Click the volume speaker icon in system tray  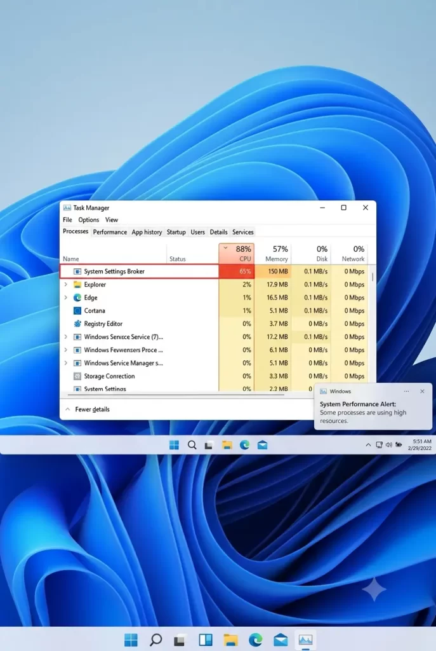[x=389, y=444]
